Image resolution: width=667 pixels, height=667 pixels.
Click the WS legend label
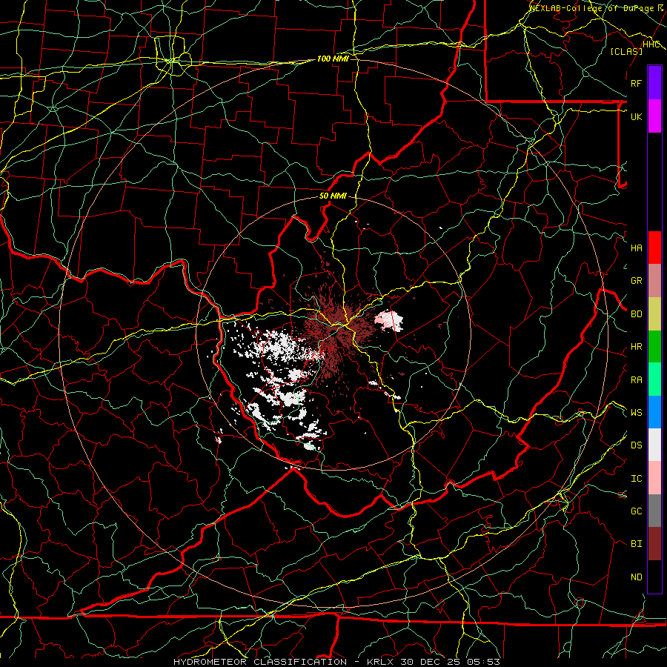coord(637,413)
